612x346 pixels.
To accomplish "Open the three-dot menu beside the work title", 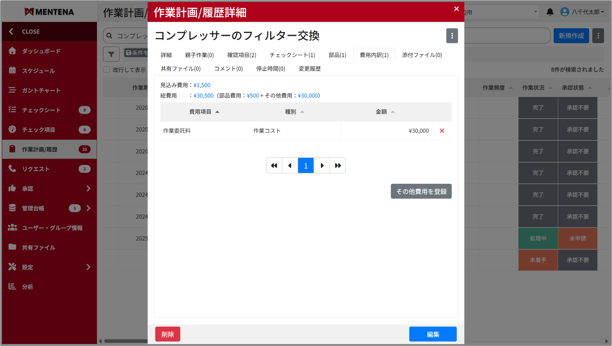I will [x=452, y=36].
